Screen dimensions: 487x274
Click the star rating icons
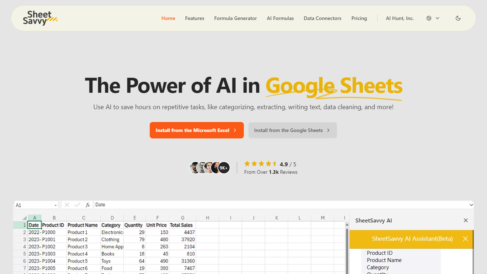pos(261,164)
